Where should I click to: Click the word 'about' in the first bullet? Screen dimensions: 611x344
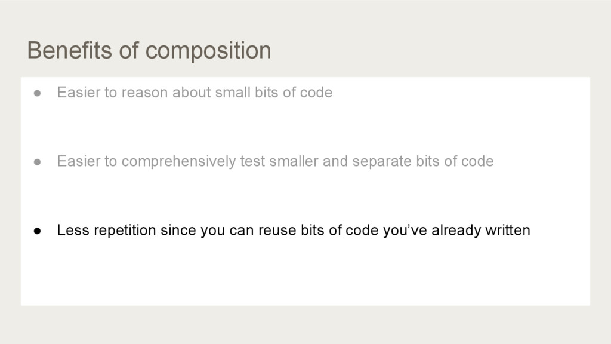[x=192, y=93]
